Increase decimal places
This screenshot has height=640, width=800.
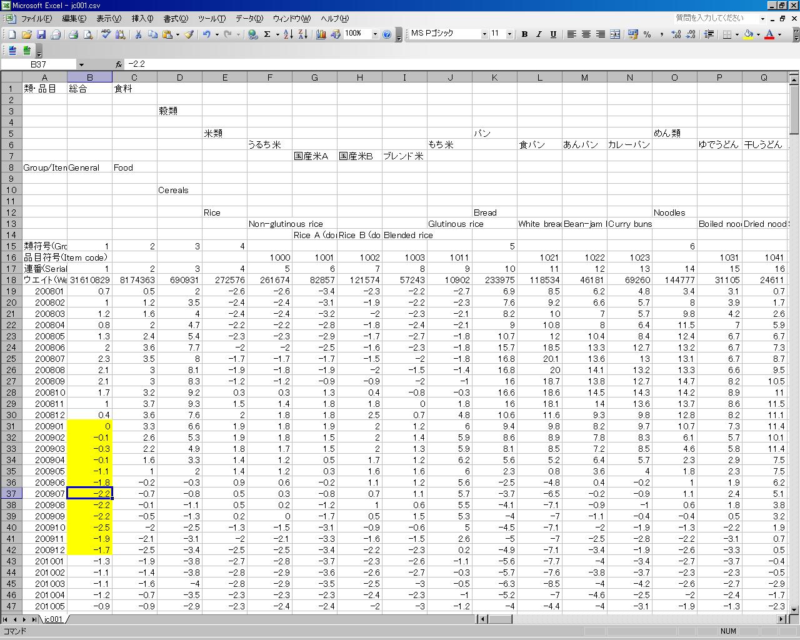[x=676, y=34]
